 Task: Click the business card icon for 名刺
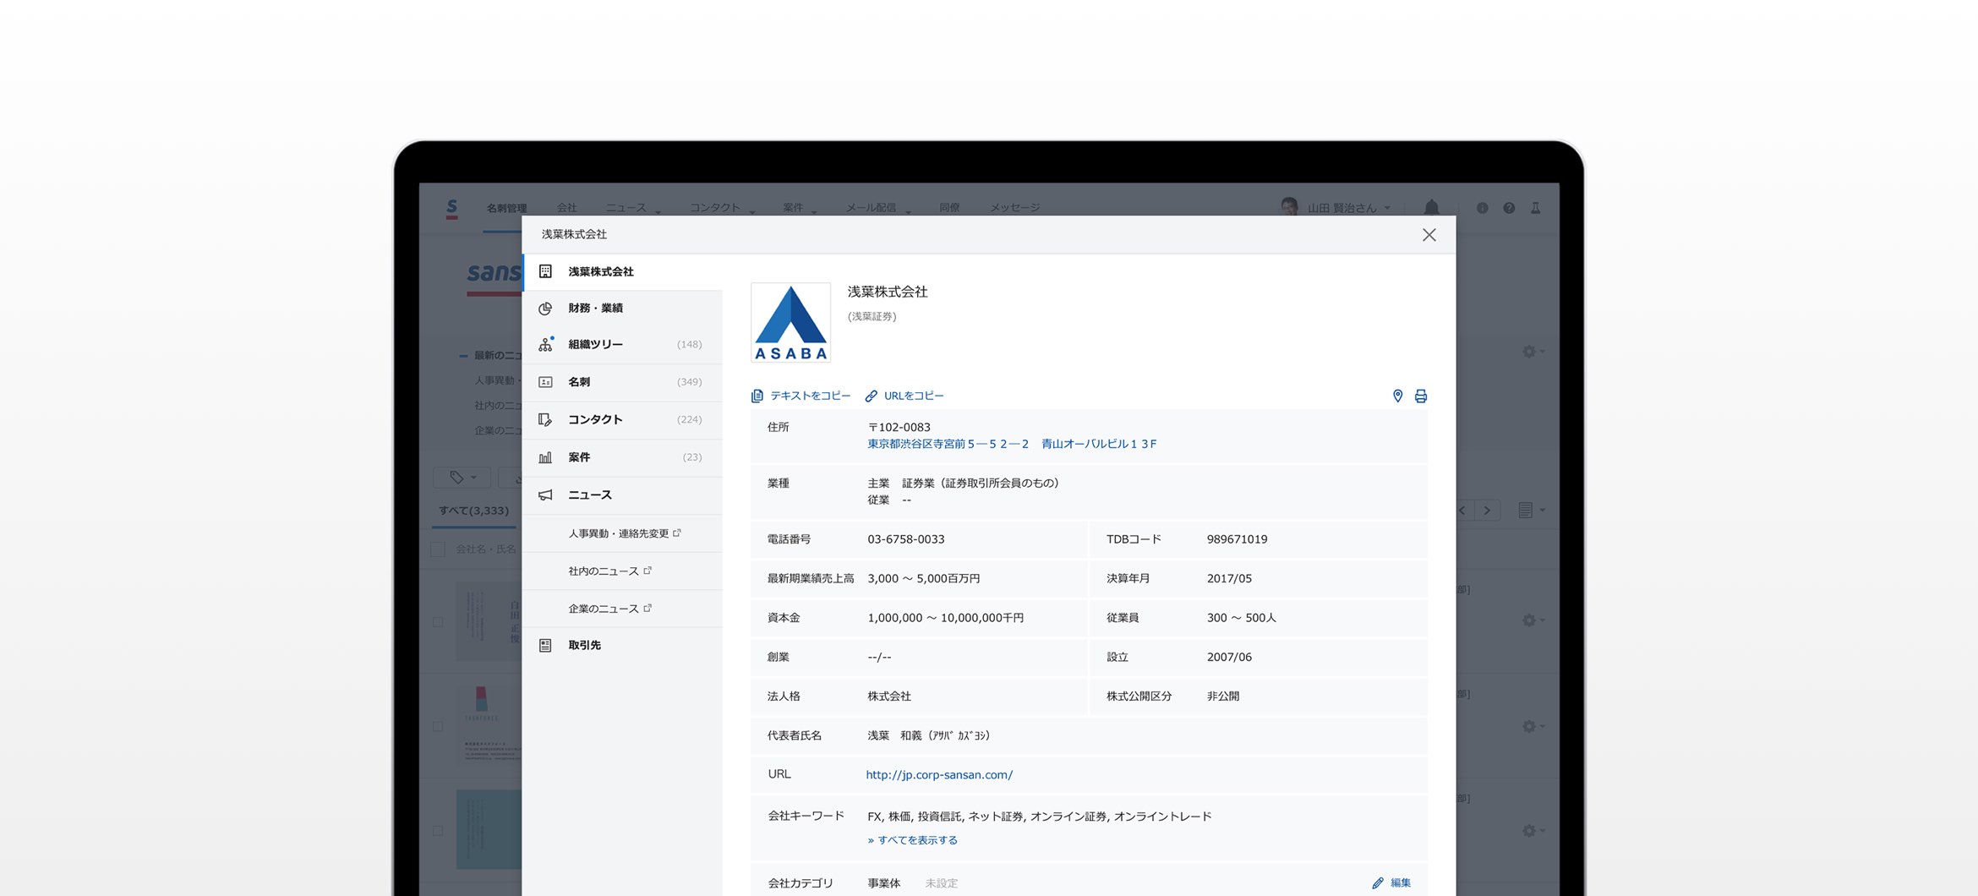pos(545,382)
